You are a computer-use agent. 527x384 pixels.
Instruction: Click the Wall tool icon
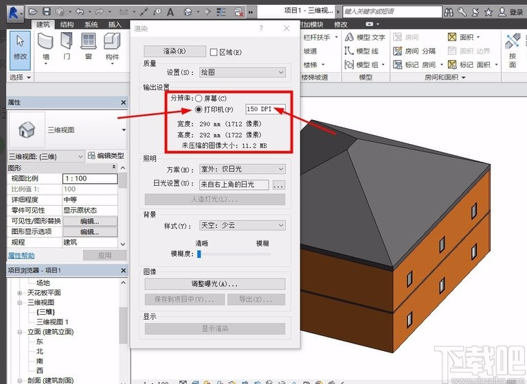[46, 43]
